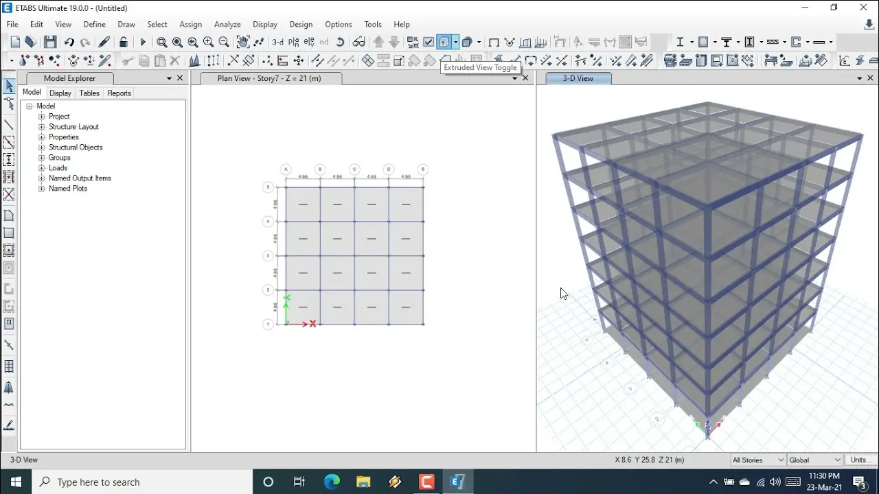
Task: Select the Draw Rectangular Floor tool
Action: (9, 233)
